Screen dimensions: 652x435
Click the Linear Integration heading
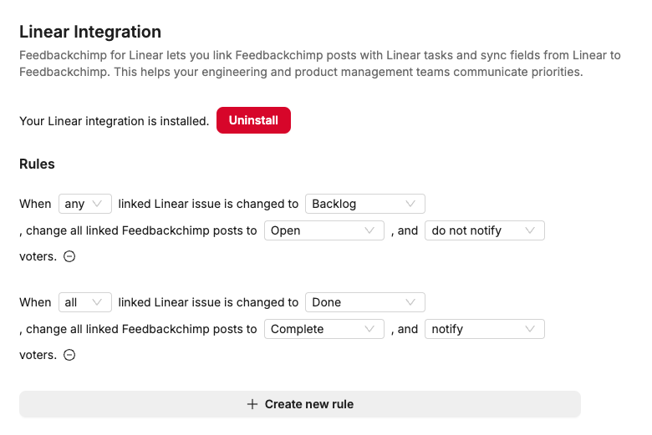pyautogui.click(x=90, y=32)
